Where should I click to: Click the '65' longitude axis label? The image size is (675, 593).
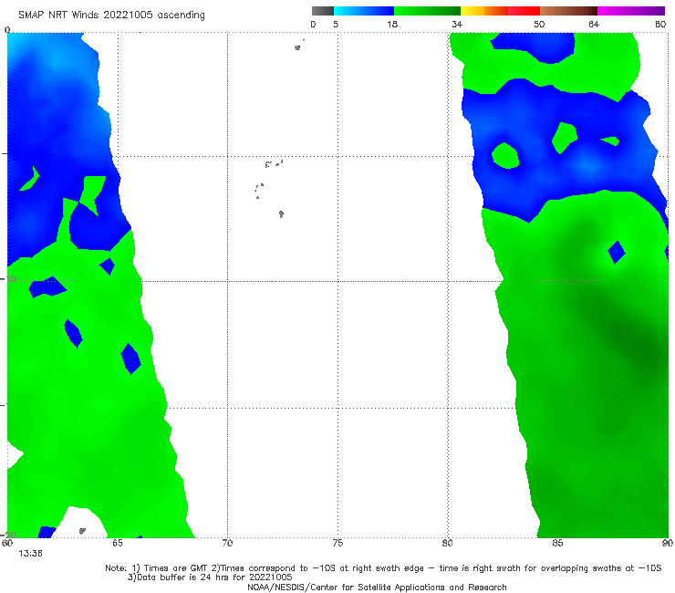(x=117, y=543)
